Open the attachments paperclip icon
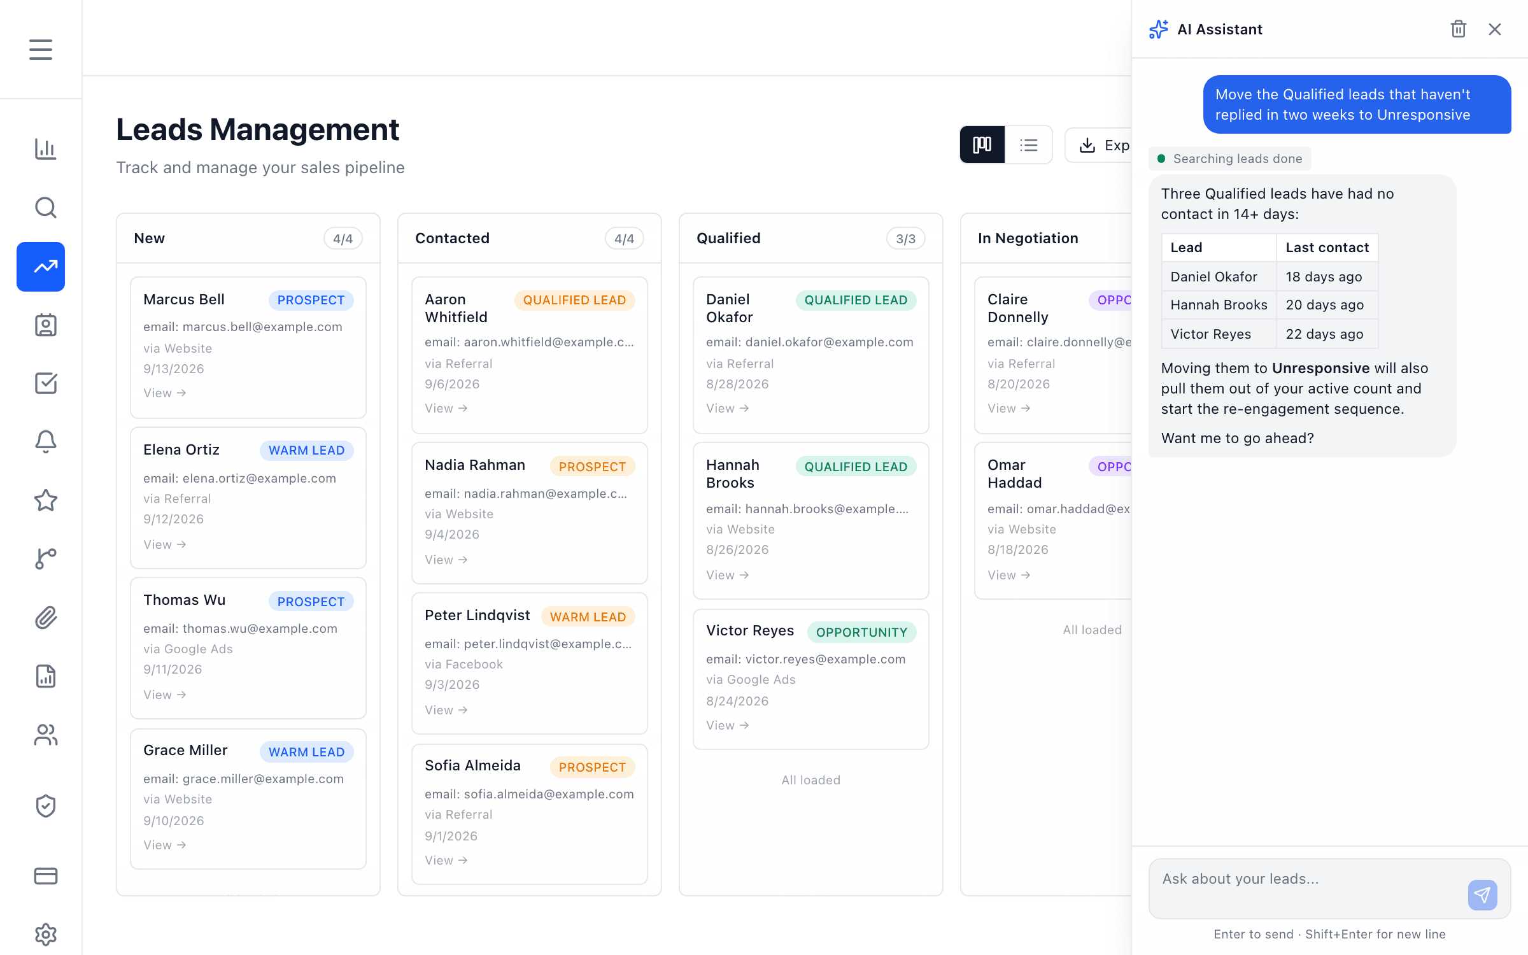 [x=45, y=618]
